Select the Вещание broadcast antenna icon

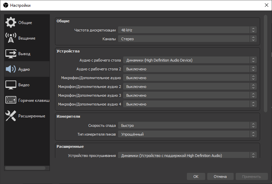(11, 38)
